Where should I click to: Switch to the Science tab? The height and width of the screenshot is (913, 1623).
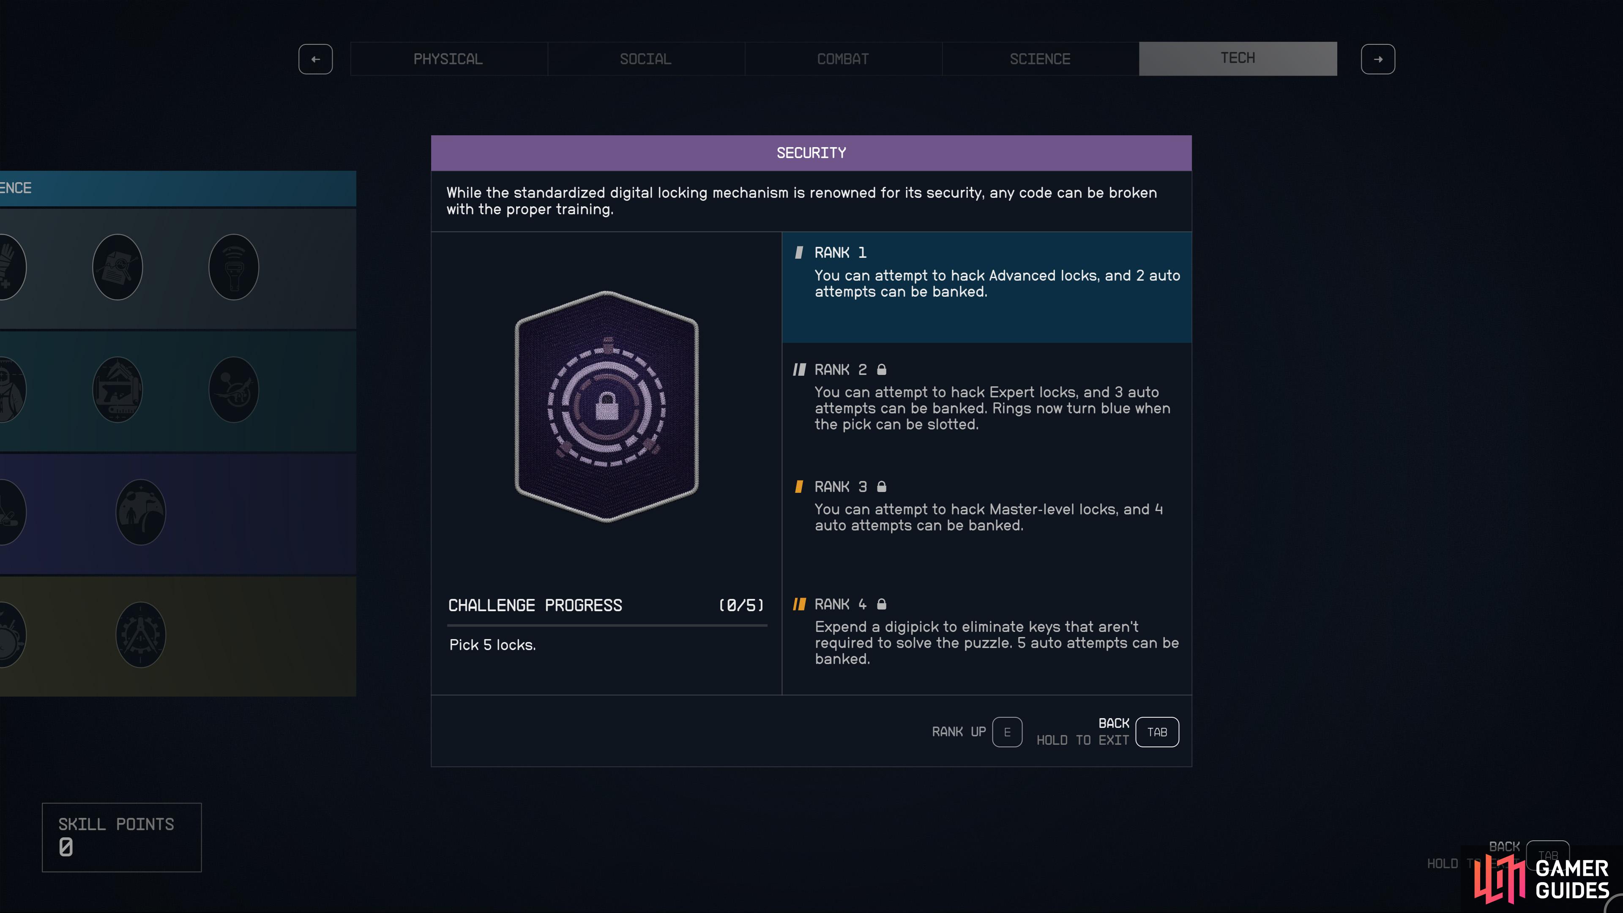[x=1040, y=59]
